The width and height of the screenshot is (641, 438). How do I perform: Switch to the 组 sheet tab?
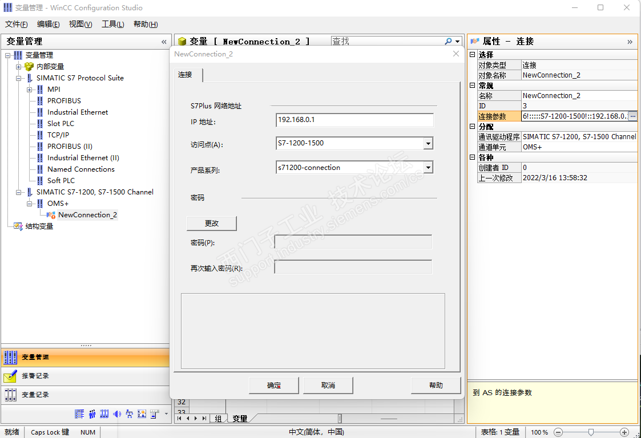[x=218, y=419]
